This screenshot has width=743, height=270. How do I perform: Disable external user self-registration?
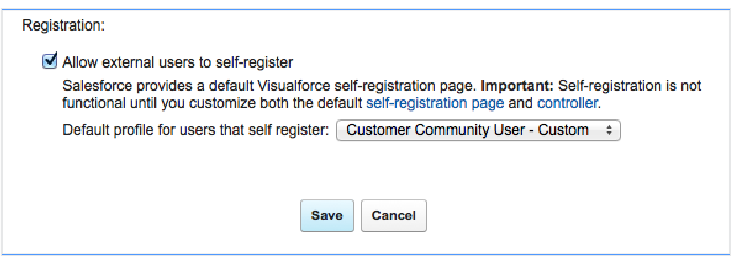click(x=50, y=62)
